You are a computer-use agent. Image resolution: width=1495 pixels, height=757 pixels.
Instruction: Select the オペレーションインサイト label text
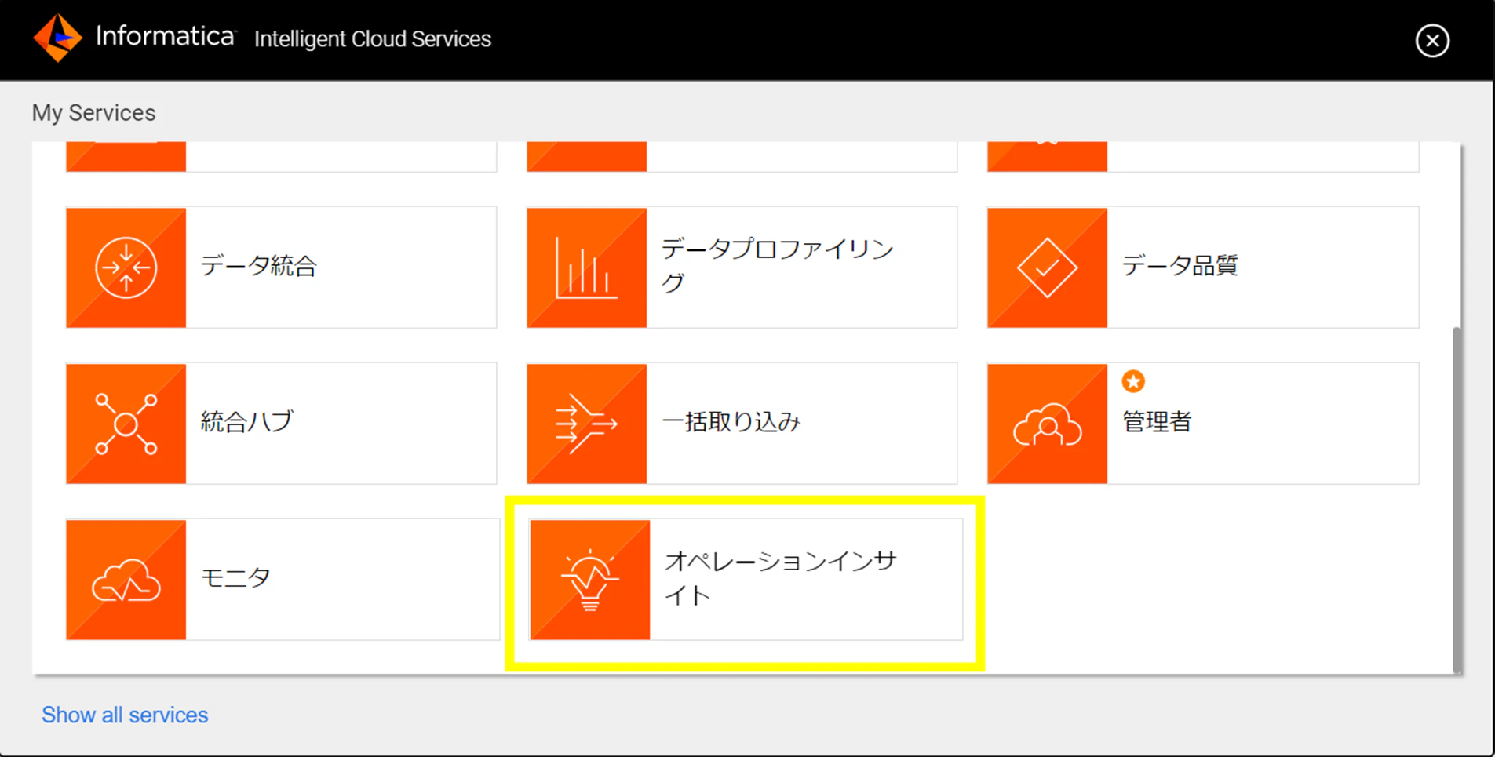781,578
